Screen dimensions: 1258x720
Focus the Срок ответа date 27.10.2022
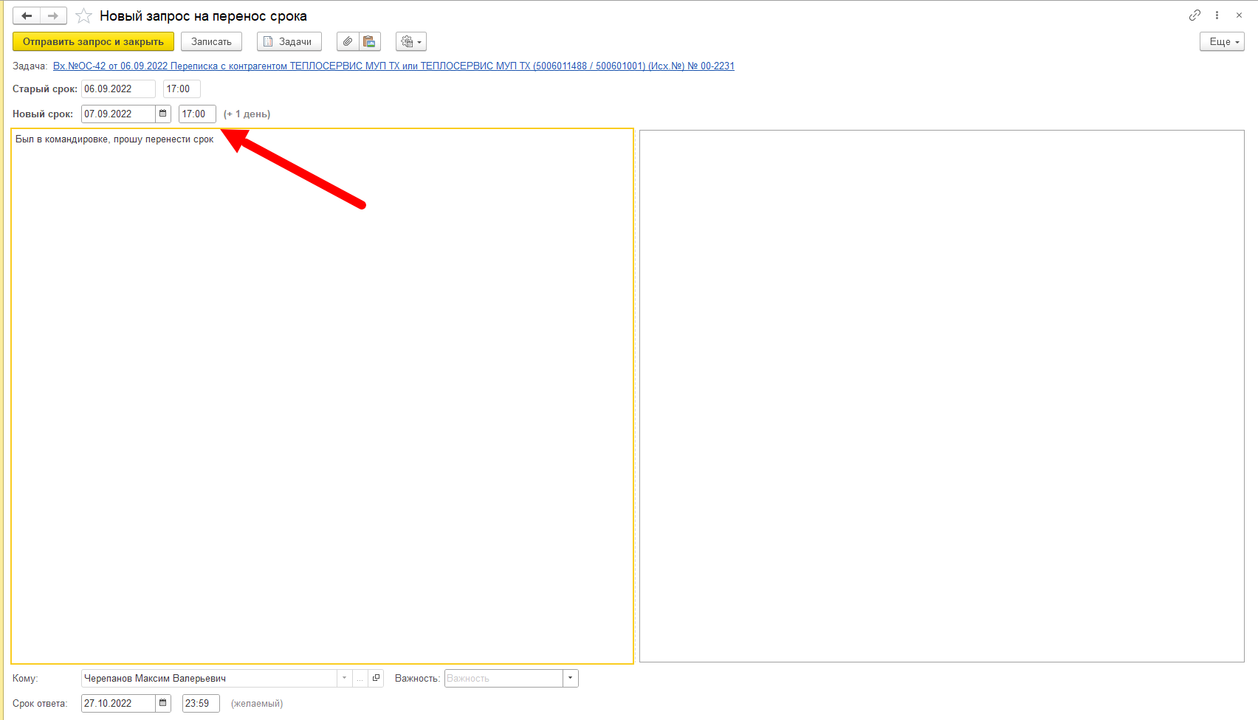[118, 703]
